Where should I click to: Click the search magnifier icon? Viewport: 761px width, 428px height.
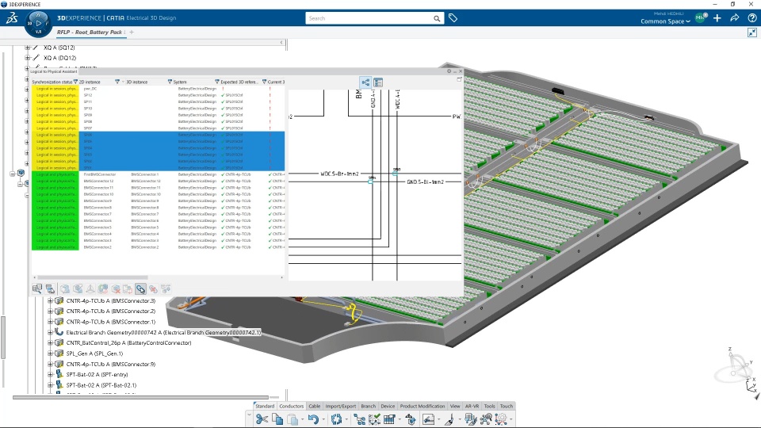(437, 18)
